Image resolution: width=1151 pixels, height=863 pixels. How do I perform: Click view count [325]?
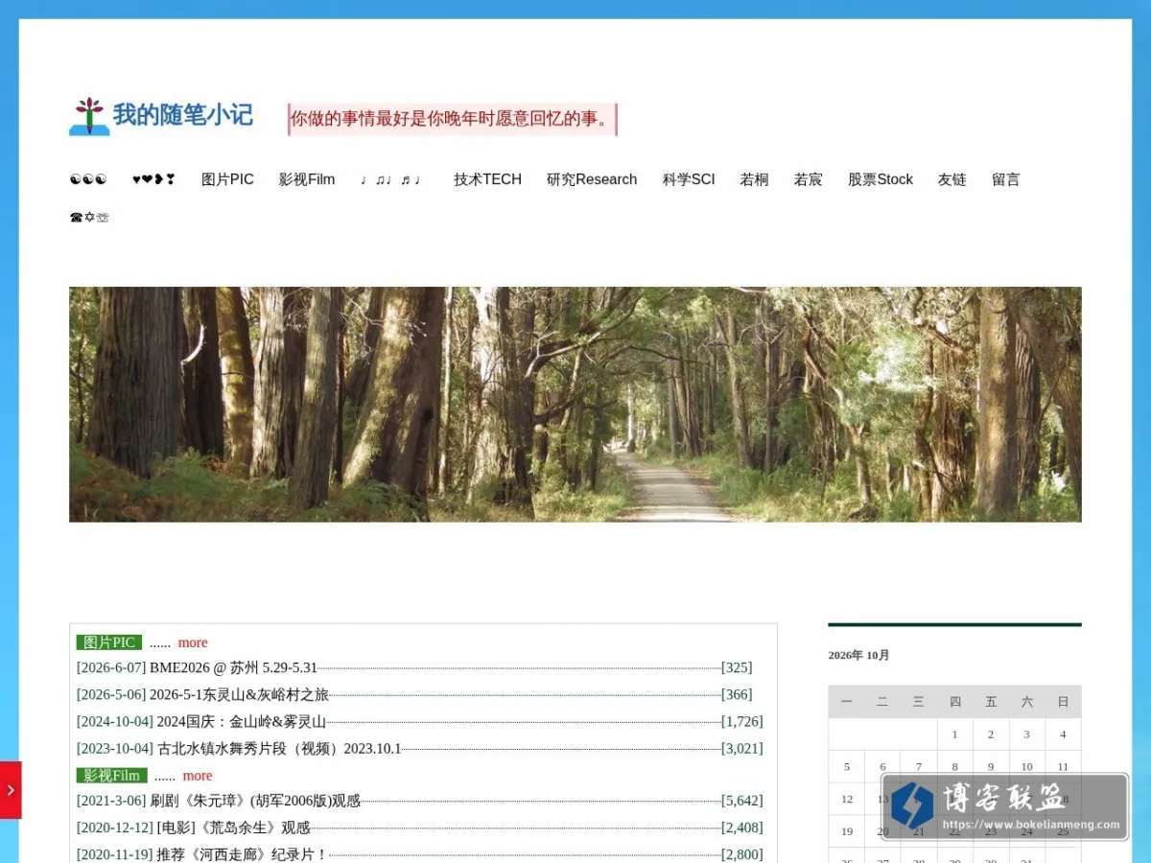737,667
